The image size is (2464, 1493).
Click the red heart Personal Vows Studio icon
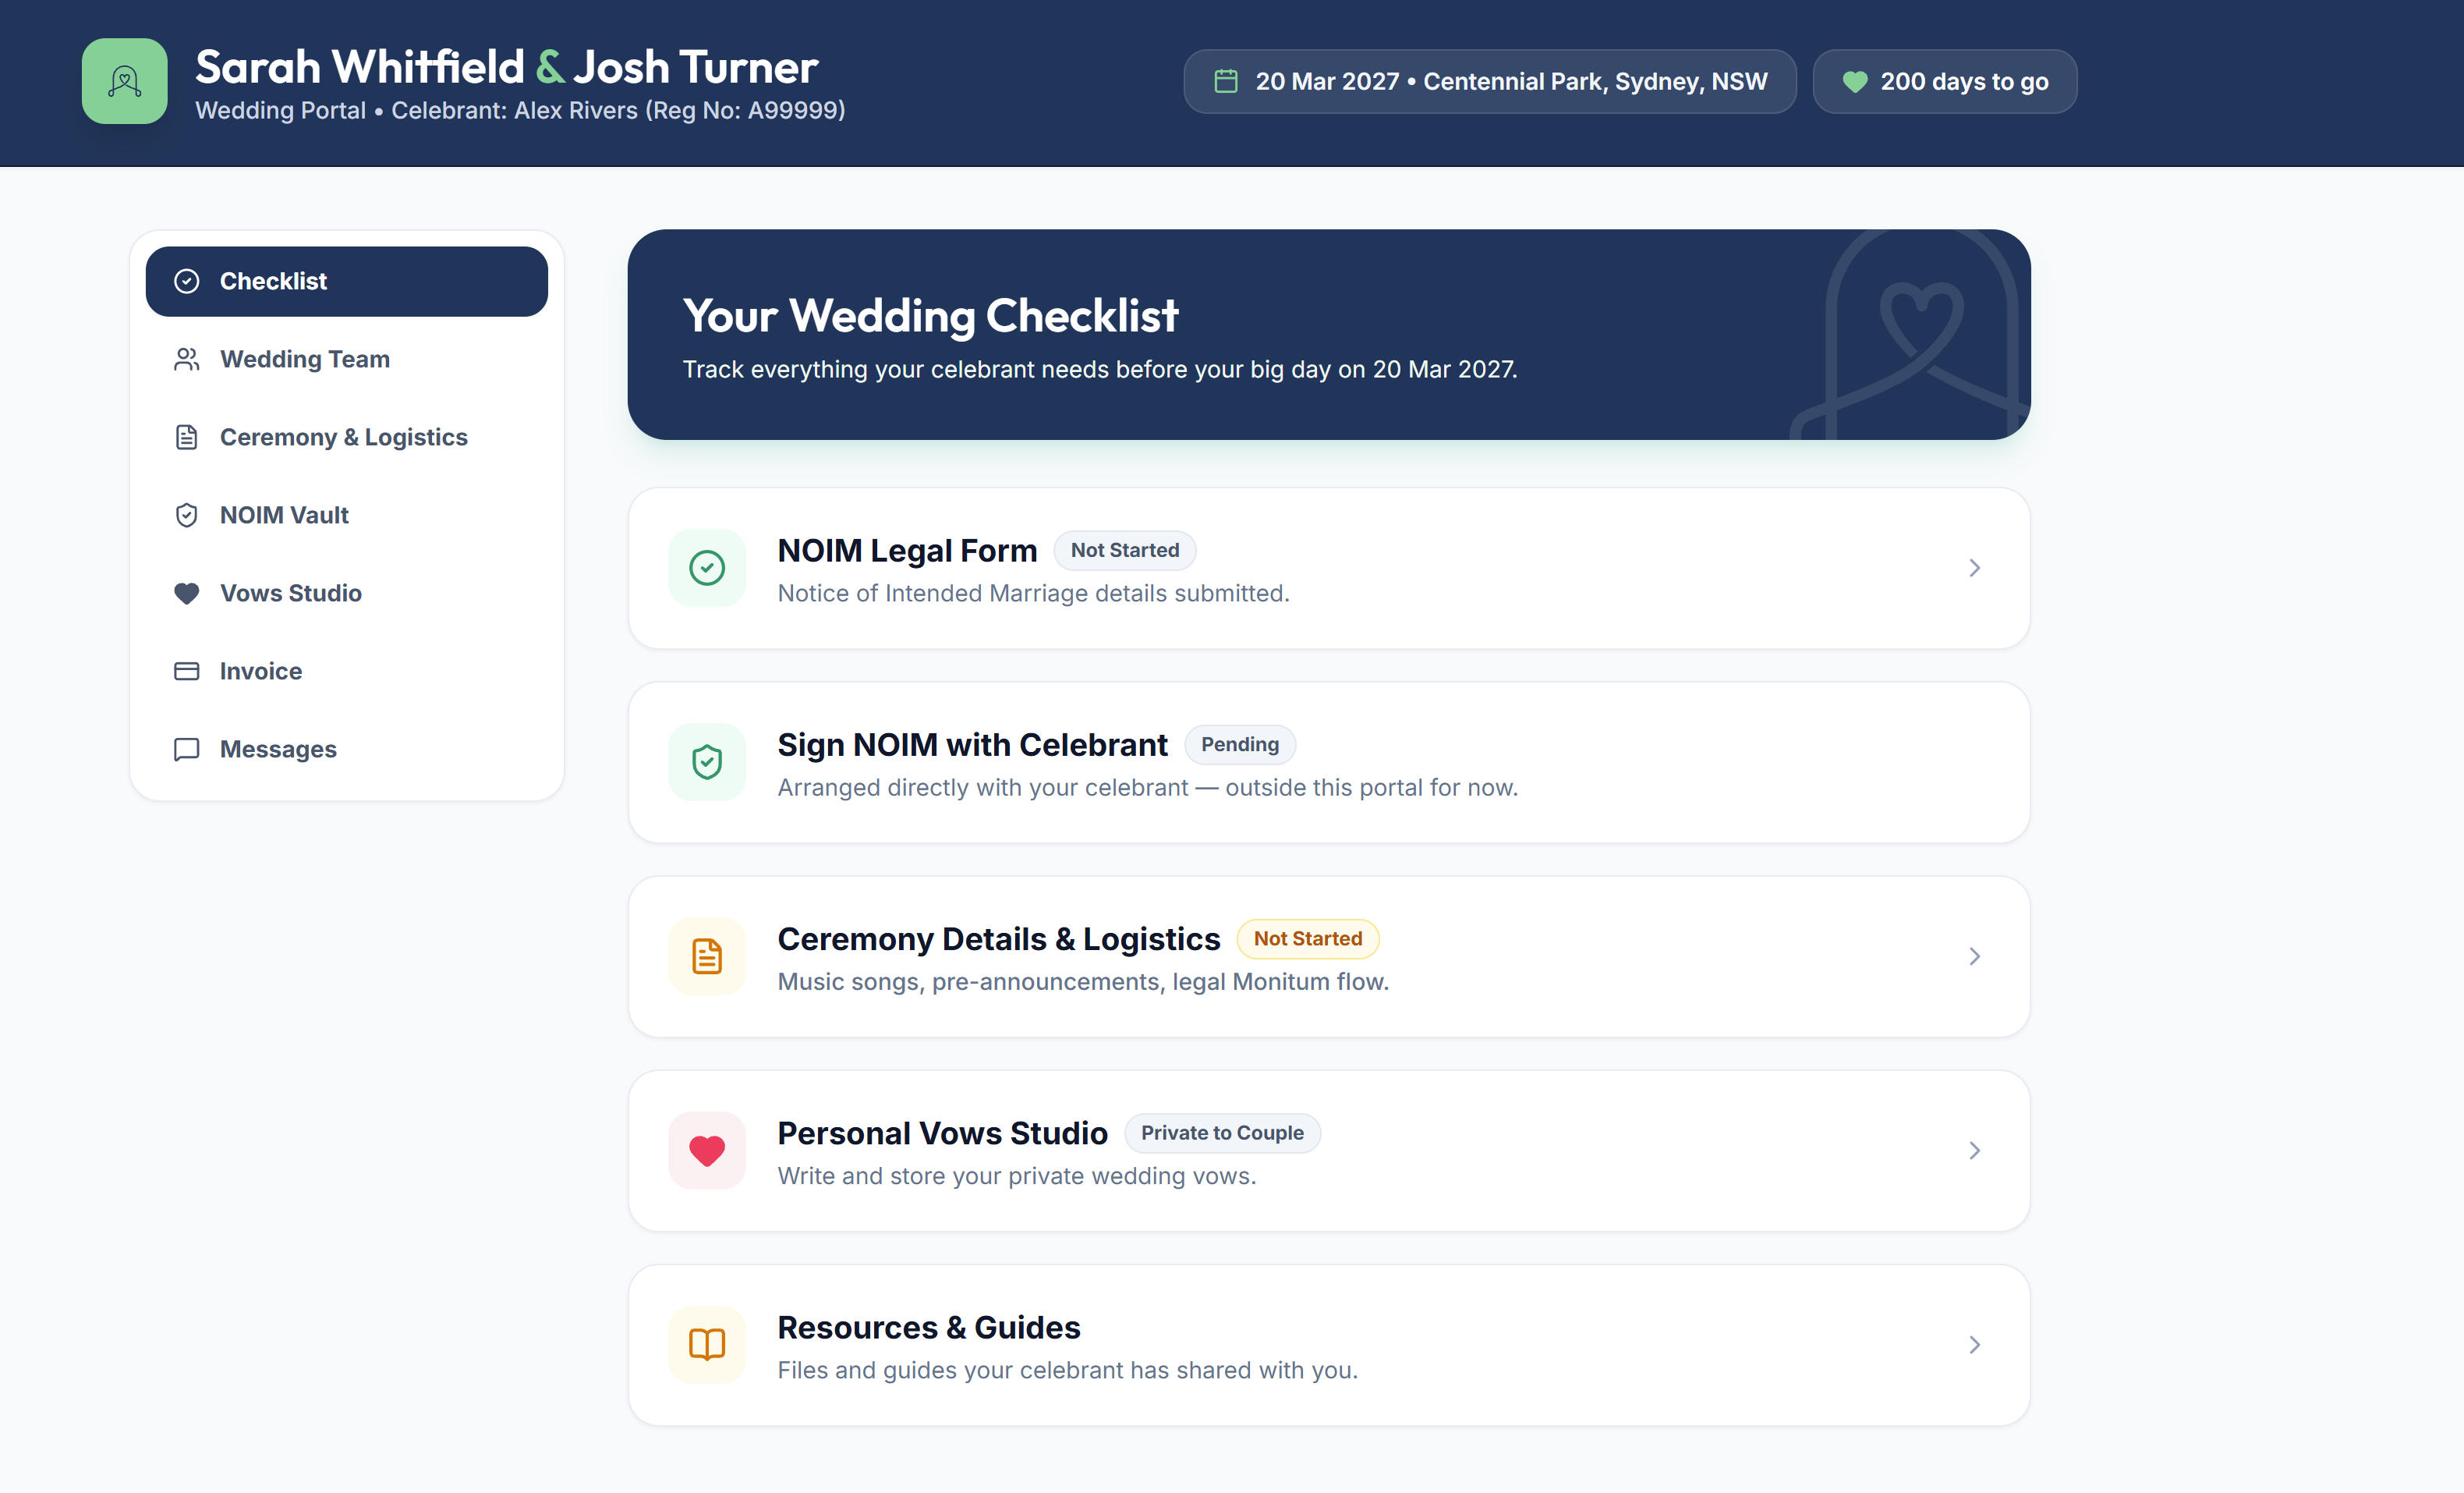pyautogui.click(x=707, y=1151)
